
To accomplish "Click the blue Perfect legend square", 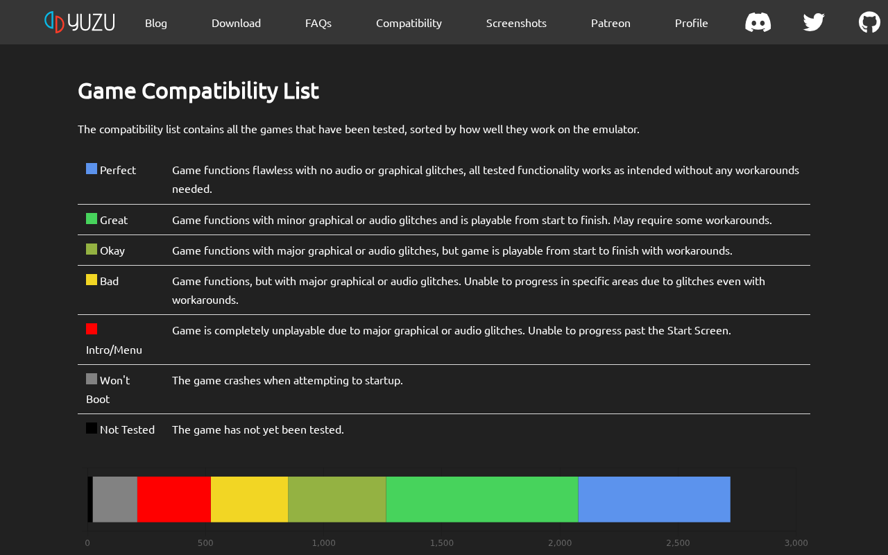I will pyautogui.click(x=92, y=169).
